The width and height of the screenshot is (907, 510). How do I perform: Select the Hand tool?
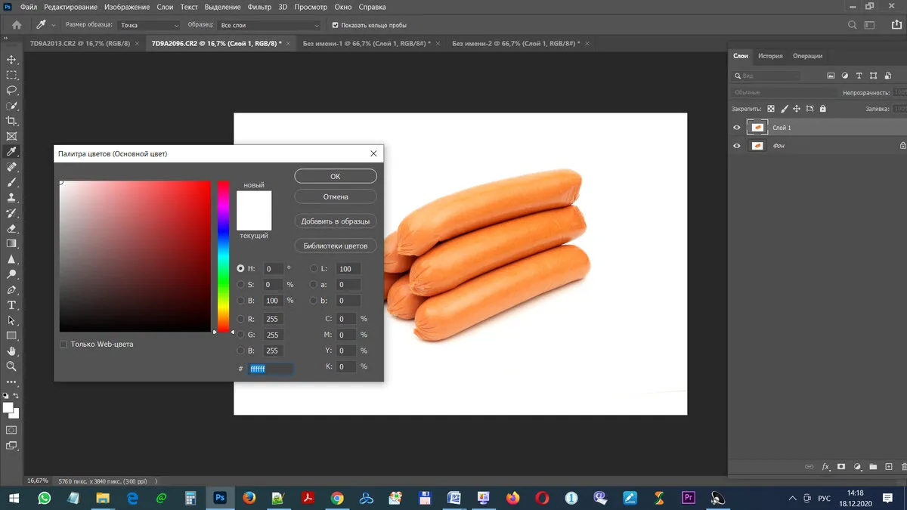click(x=11, y=351)
